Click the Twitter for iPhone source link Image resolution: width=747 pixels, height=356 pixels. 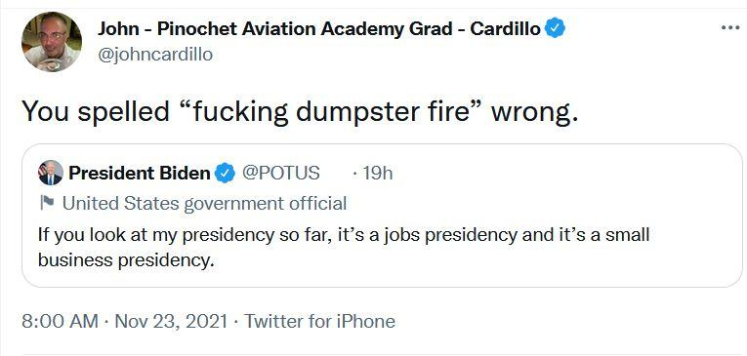[319, 321]
